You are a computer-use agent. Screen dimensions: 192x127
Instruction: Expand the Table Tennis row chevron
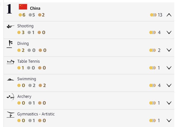tap(169, 68)
